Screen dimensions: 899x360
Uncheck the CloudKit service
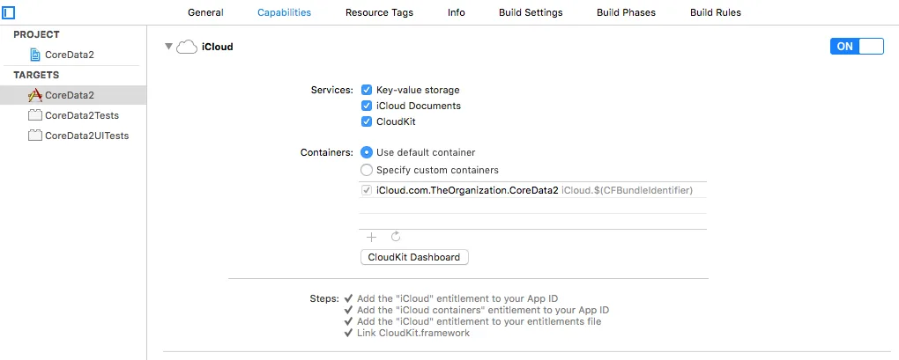pos(367,121)
